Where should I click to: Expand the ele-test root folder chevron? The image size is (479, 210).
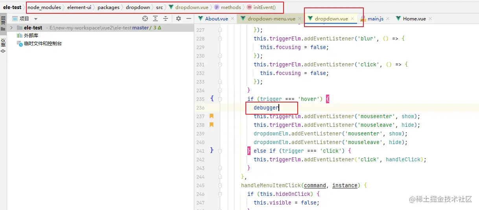coord(11,28)
